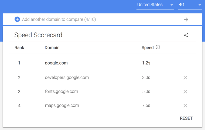205x130 pixels.
Task: Click the 7.5s speed value
Action: (x=146, y=105)
